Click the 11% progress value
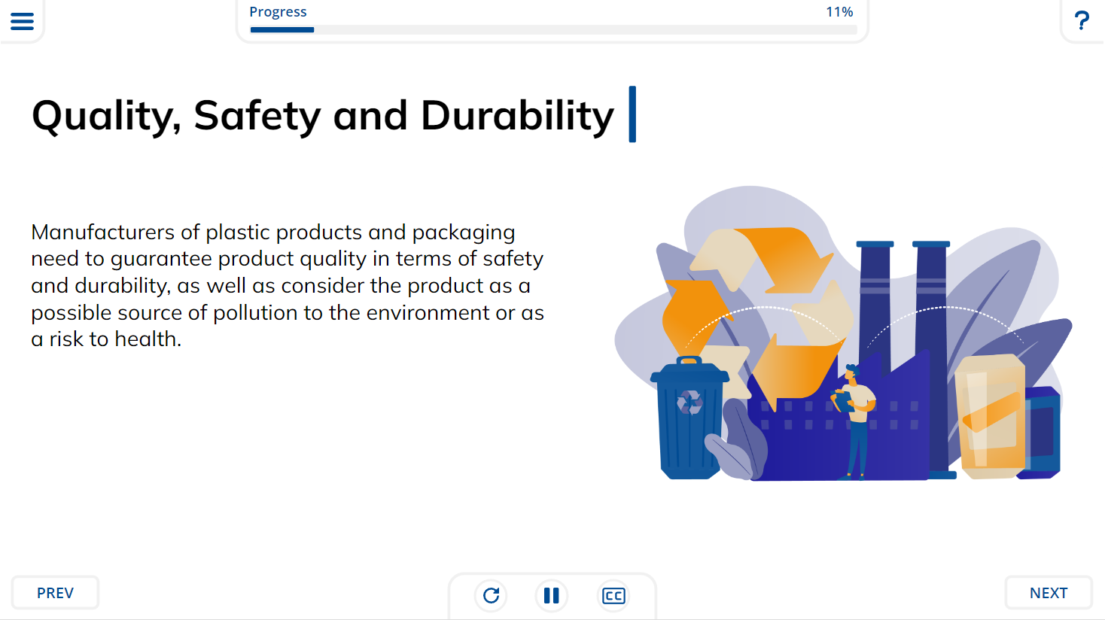 point(839,12)
